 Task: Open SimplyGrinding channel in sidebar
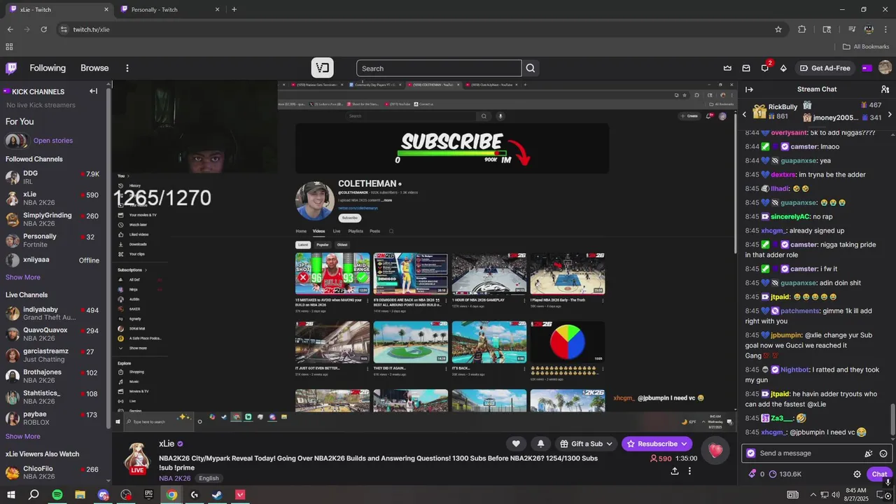click(53, 219)
